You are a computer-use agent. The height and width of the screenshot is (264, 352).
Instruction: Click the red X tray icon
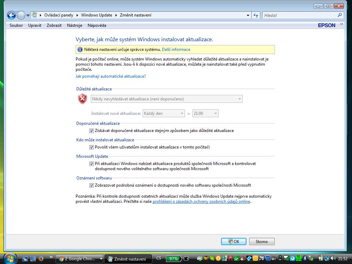pos(231,258)
